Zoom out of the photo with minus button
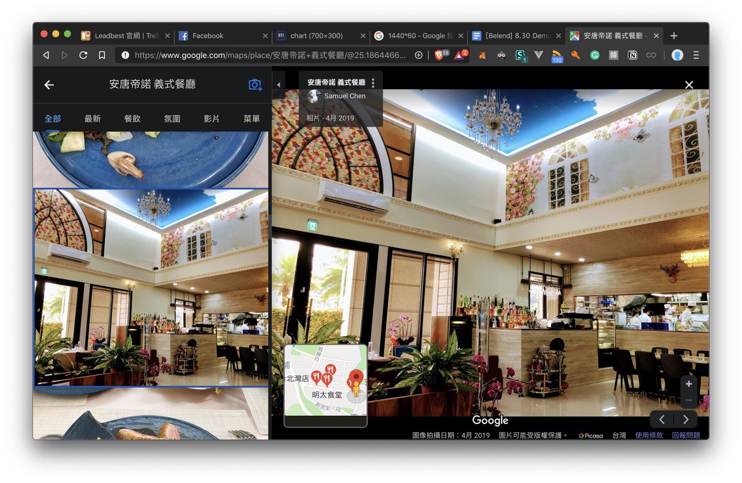 coord(689,400)
